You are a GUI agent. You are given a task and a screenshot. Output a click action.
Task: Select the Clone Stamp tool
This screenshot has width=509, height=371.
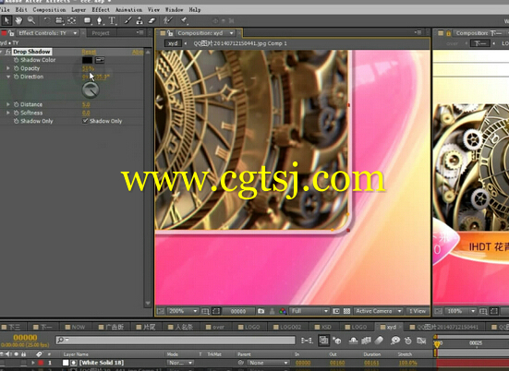tap(139, 20)
